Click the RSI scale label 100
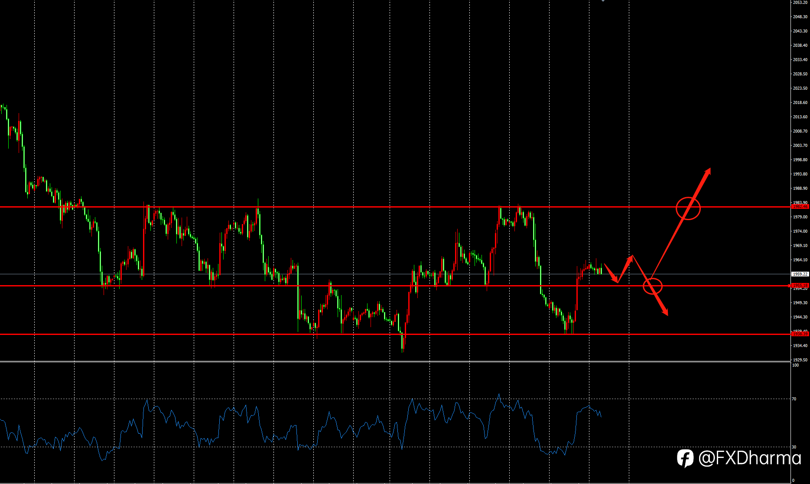The image size is (810, 484). tap(796, 365)
